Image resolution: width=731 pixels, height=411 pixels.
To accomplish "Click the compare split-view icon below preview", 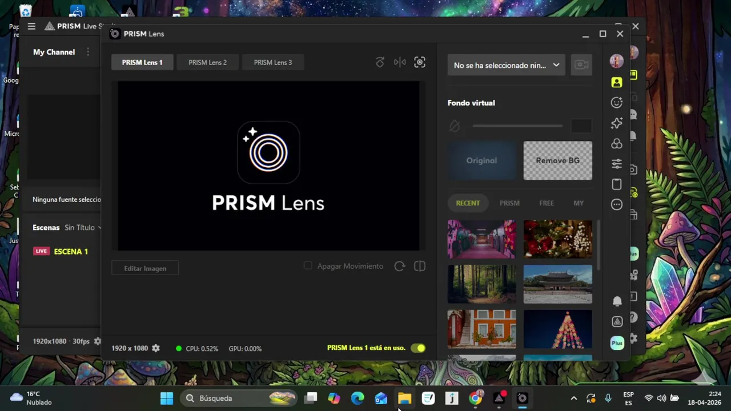I will [420, 266].
